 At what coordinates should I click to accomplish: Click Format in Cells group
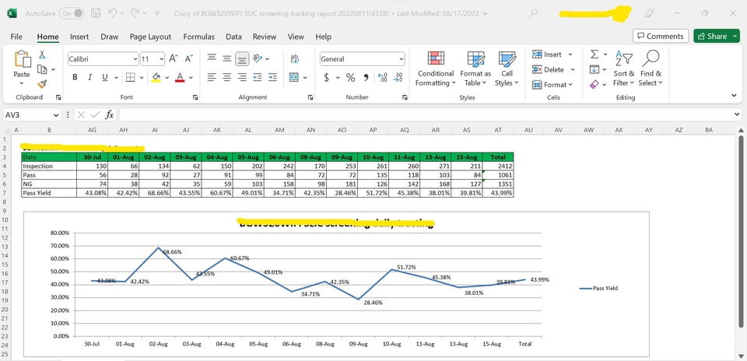coord(552,84)
